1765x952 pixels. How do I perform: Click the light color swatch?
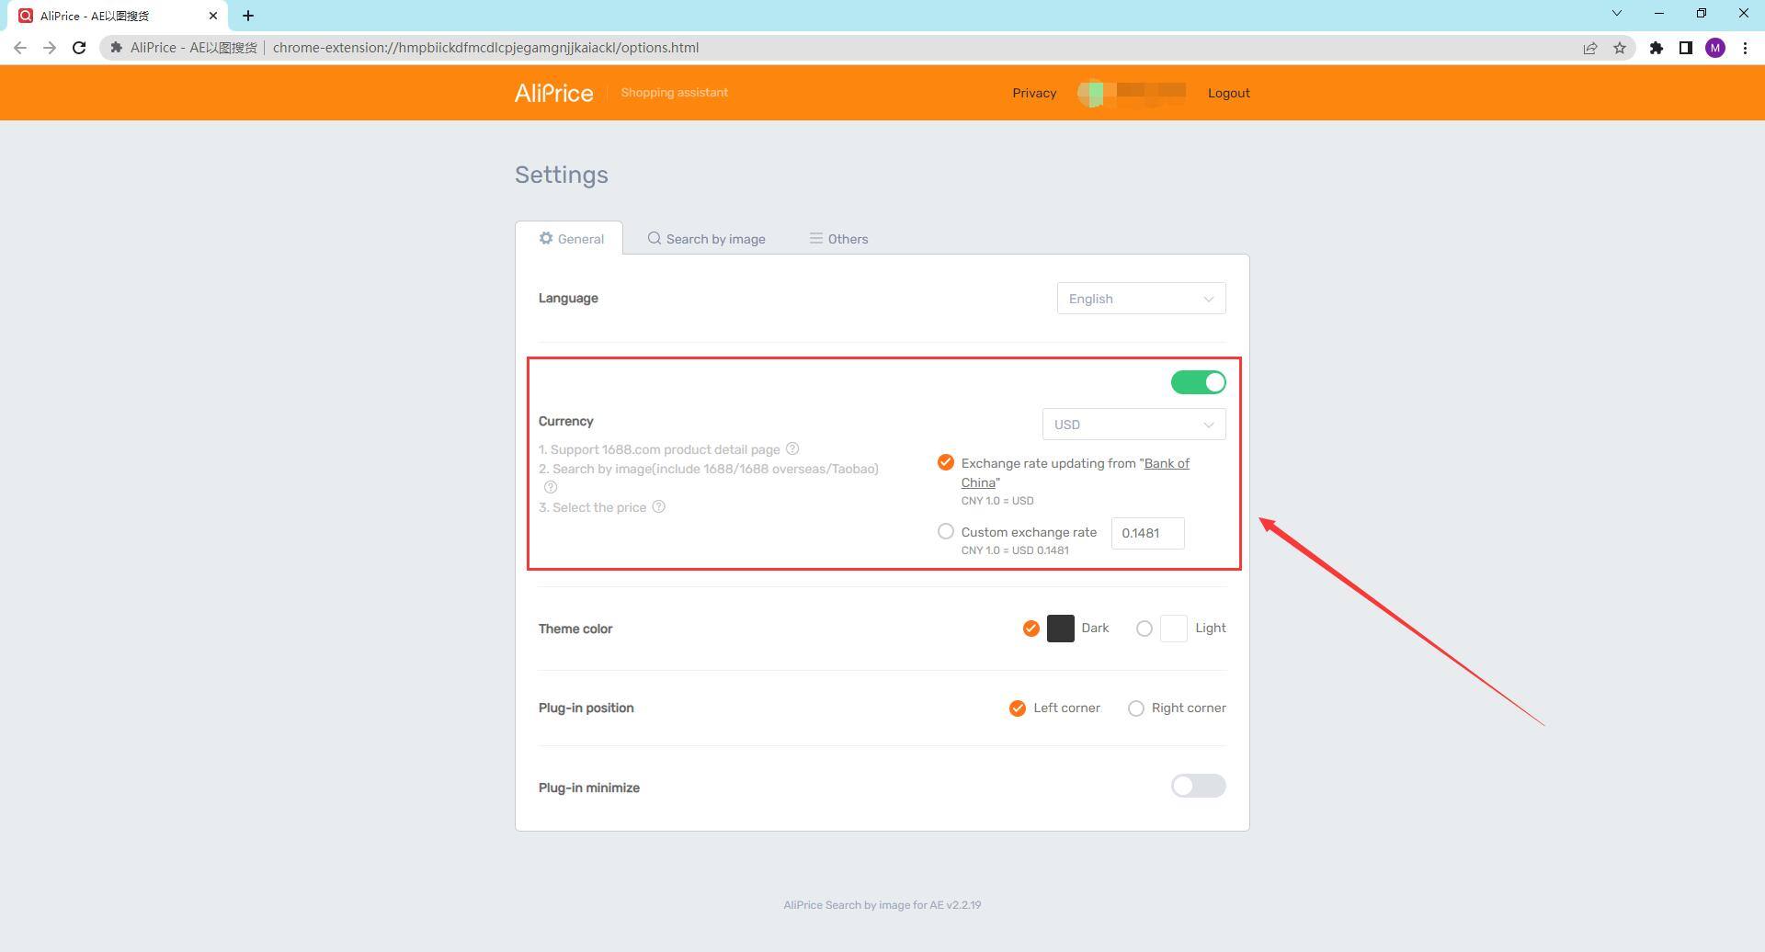pyautogui.click(x=1174, y=629)
